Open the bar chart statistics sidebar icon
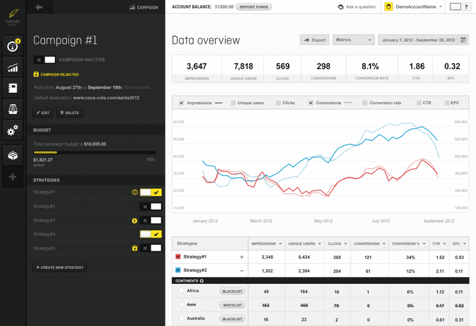Screen dimensions: 476x326 [12, 68]
